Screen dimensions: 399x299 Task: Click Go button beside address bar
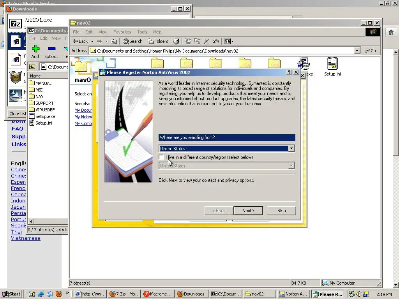(x=371, y=51)
